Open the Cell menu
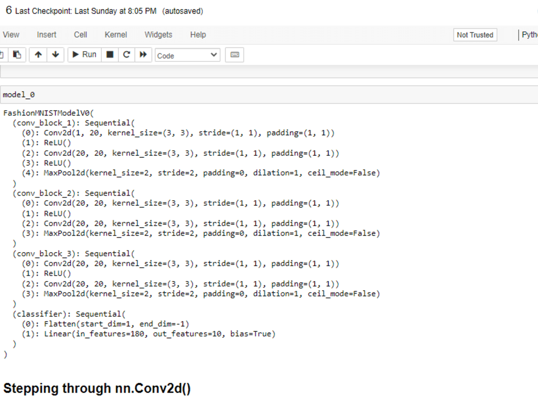 point(80,34)
